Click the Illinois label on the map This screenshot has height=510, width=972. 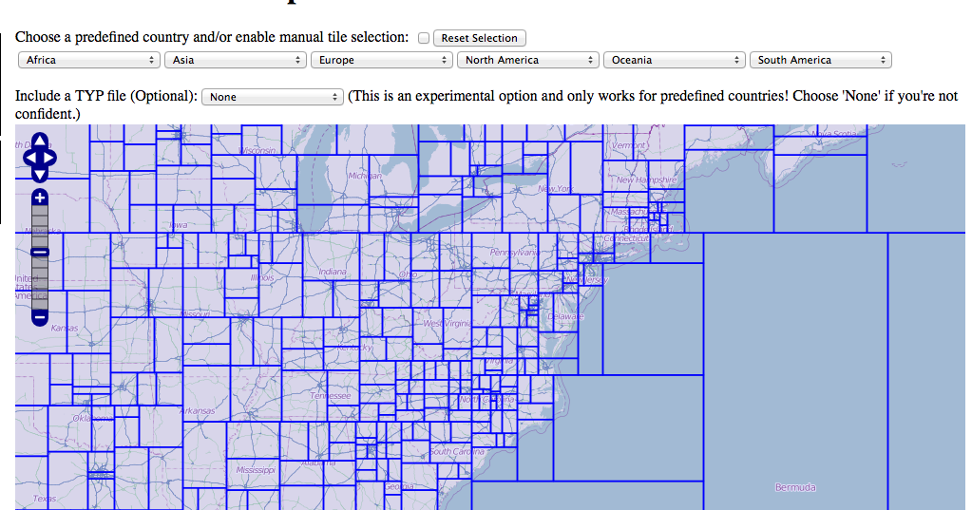(262, 277)
